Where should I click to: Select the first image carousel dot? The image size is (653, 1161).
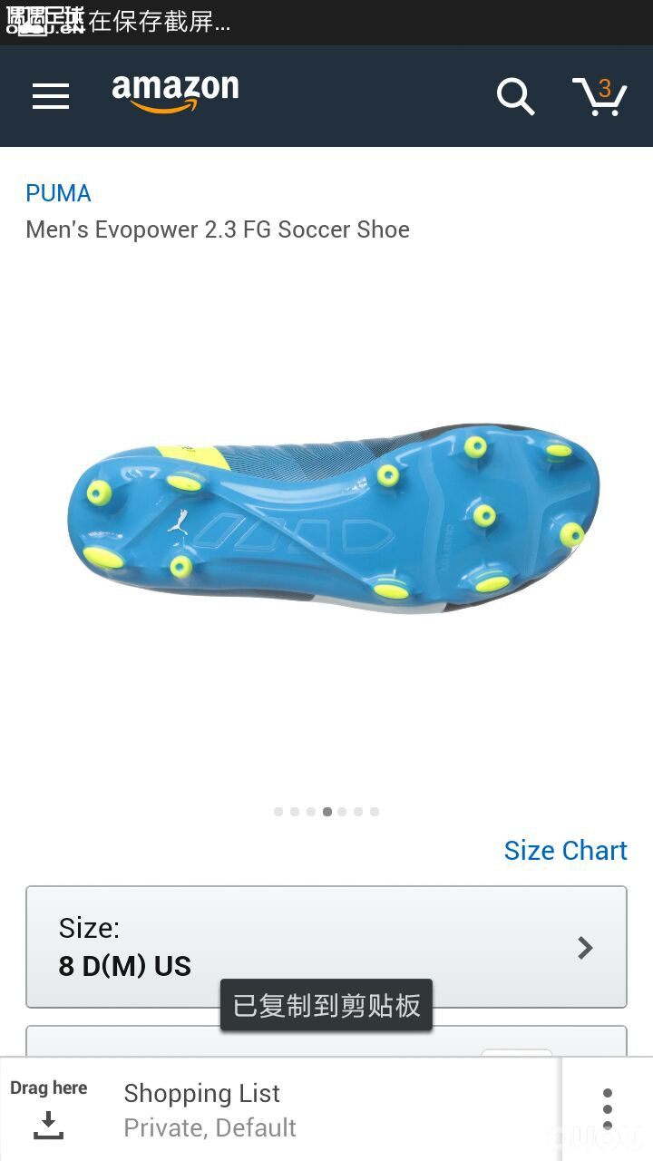click(x=278, y=812)
